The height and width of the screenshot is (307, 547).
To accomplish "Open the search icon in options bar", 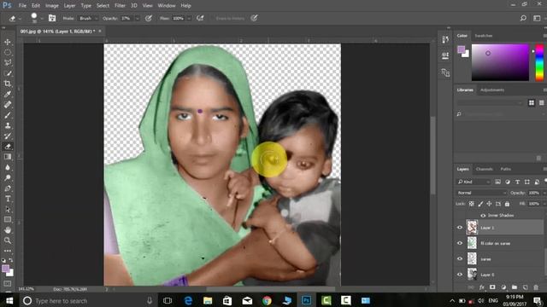I will point(523,18).
